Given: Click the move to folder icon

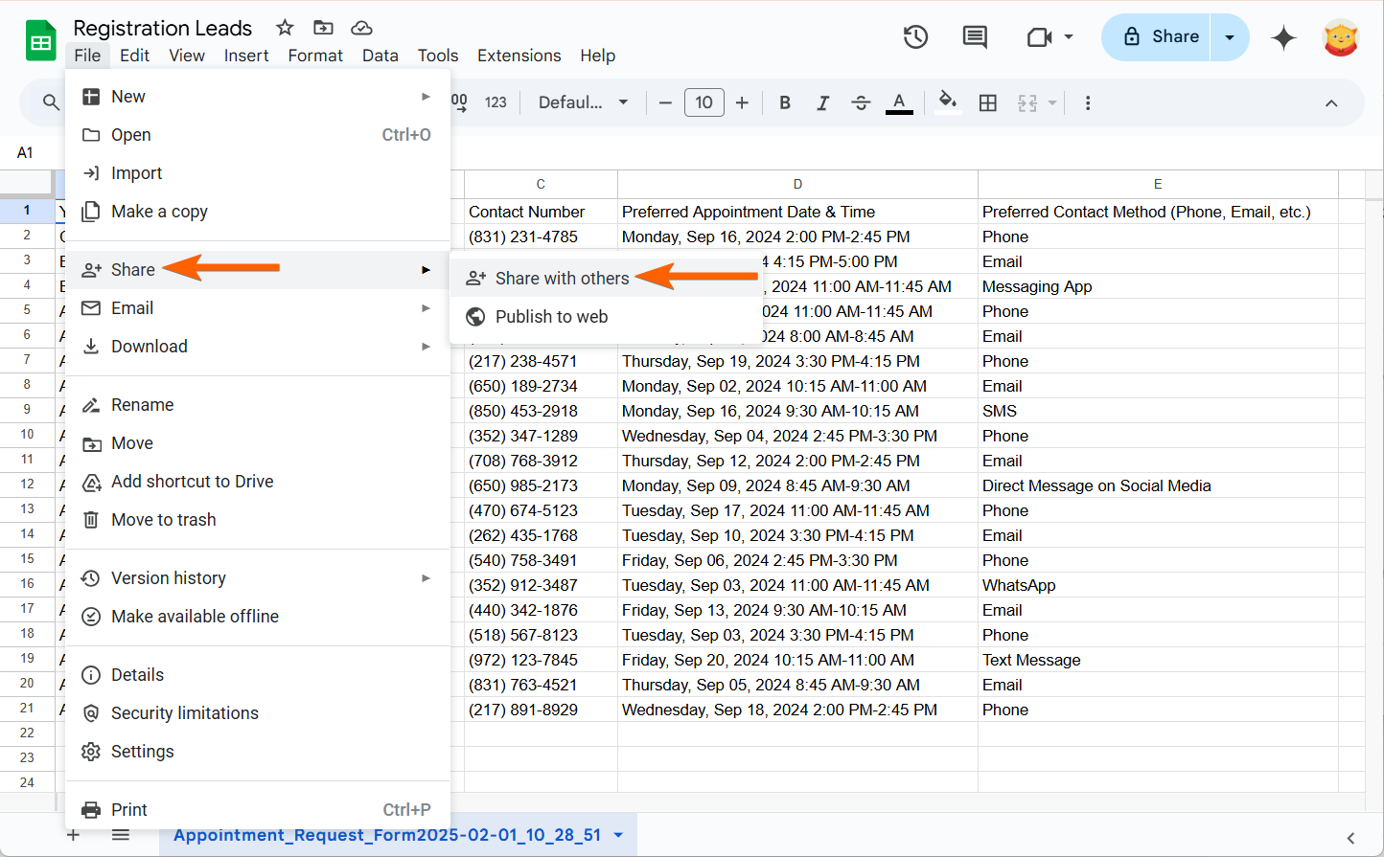Looking at the screenshot, I should 323,28.
